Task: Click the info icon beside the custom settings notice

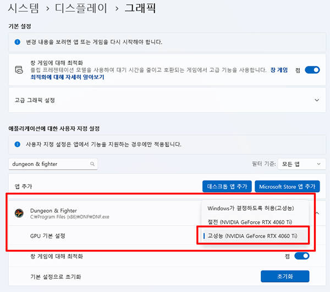Action: pyautogui.click(x=18, y=144)
